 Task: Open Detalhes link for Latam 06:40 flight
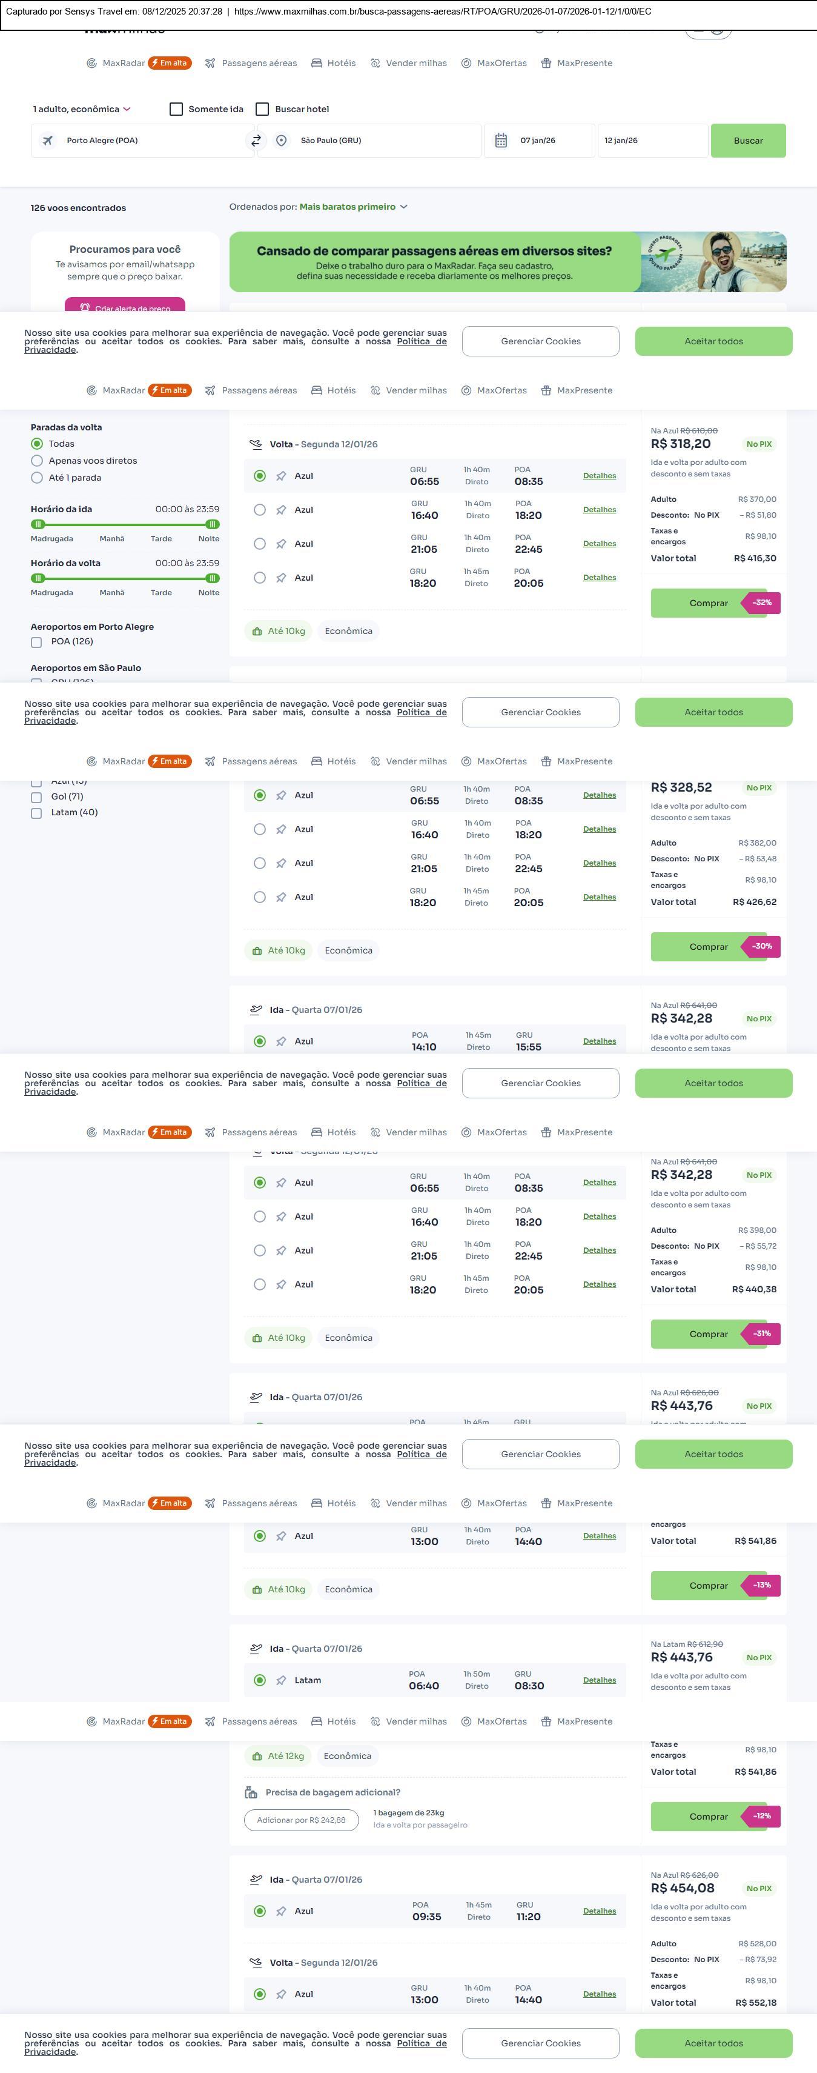(599, 1680)
